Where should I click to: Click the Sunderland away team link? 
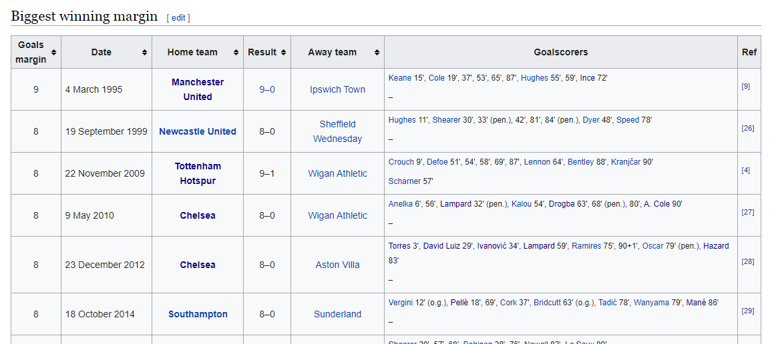click(337, 314)
